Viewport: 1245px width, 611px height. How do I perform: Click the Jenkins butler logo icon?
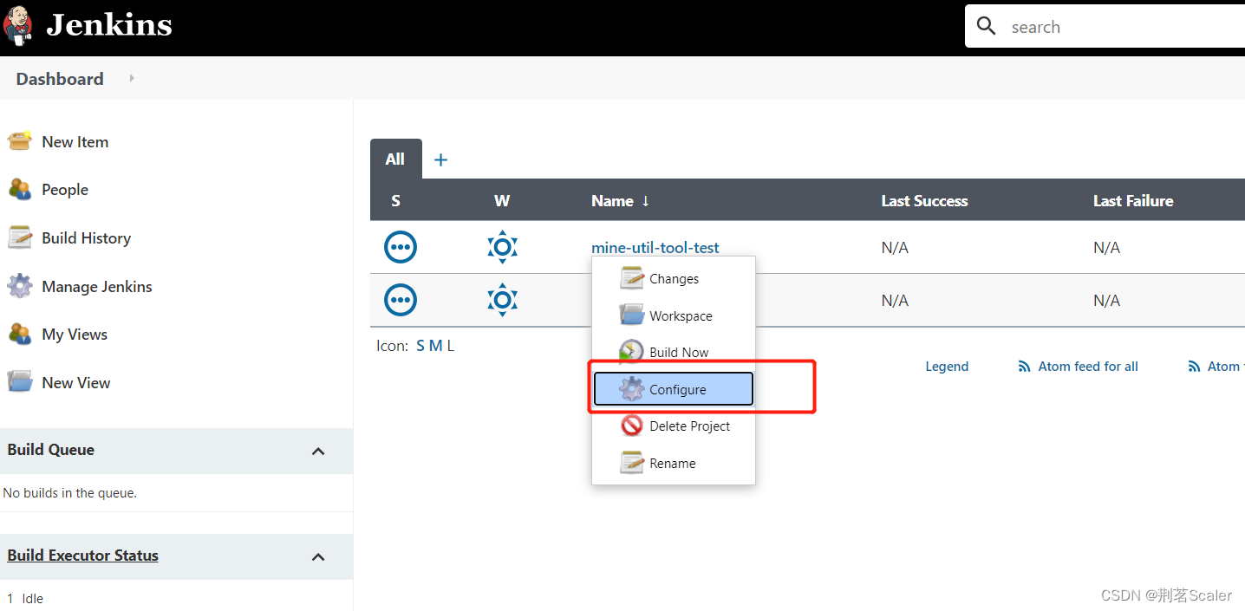(x=19, y=25)
